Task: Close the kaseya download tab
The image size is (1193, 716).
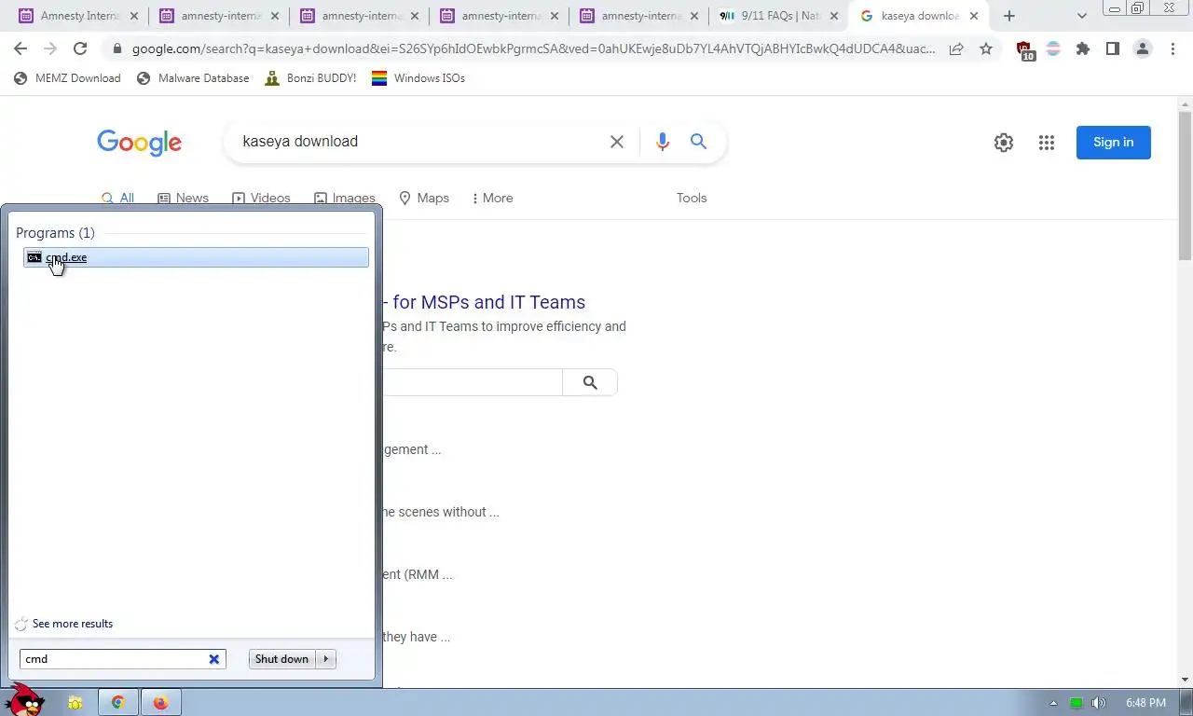Action: point(974,16)
